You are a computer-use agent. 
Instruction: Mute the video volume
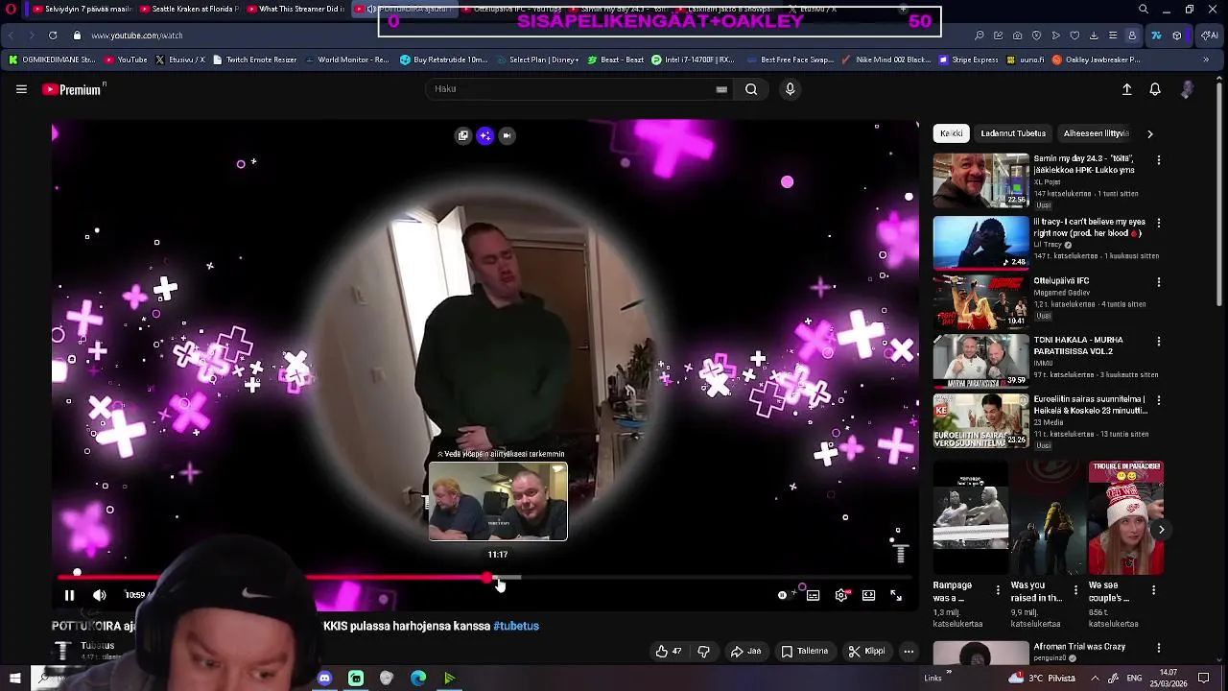(100, 595)
